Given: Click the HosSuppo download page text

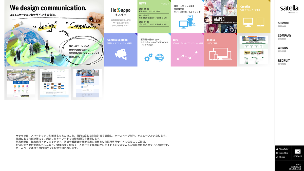Looking at the screenshot, I should pyautogui.click(x=121, y=23).
